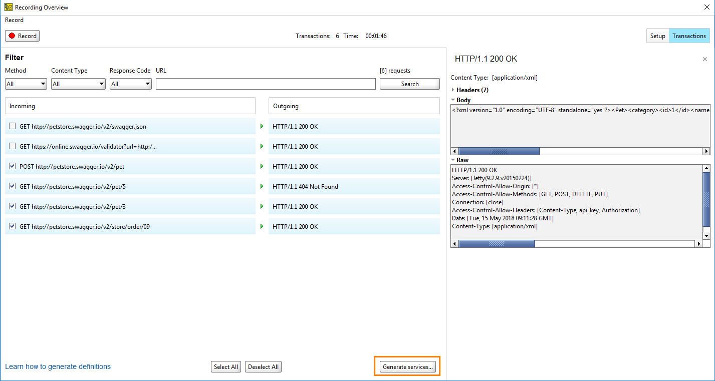
Task: Click inside the URL filter field
Action: click(x=266, y=83)
